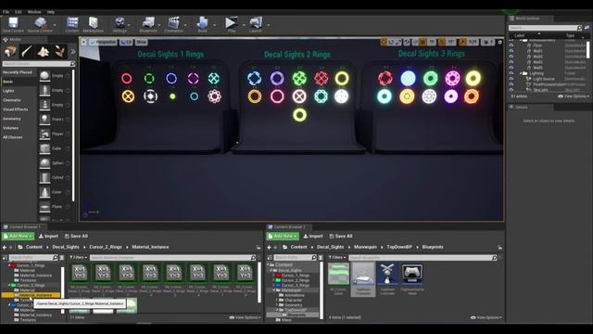Toggle visibility of Floor in World Outliner
The width and height of the screenshot is (593, 334).
[x=511, y=45]
